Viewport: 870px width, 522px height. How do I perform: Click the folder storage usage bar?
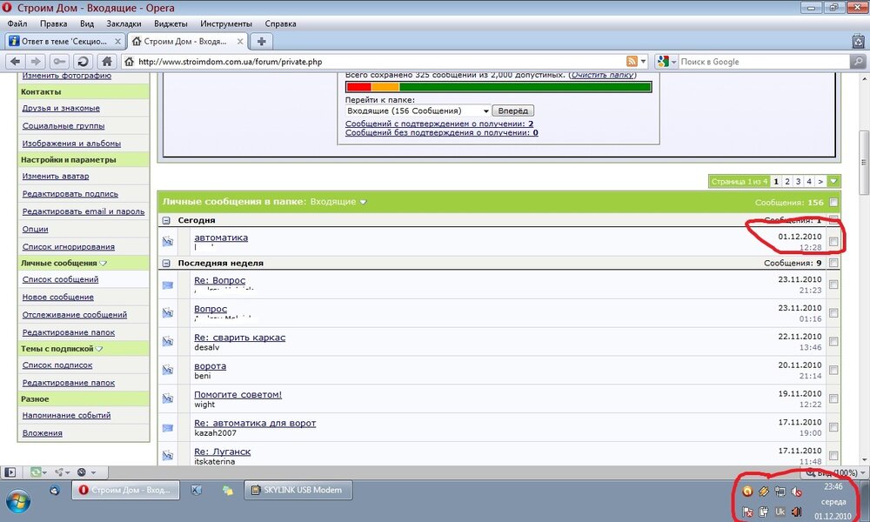[x=499, y=87]
